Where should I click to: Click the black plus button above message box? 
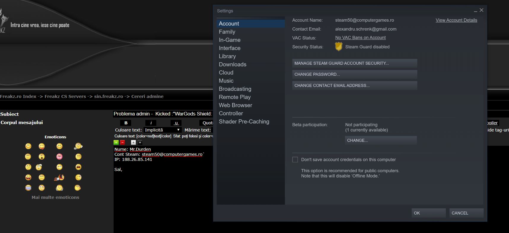(x=140, y=142)
